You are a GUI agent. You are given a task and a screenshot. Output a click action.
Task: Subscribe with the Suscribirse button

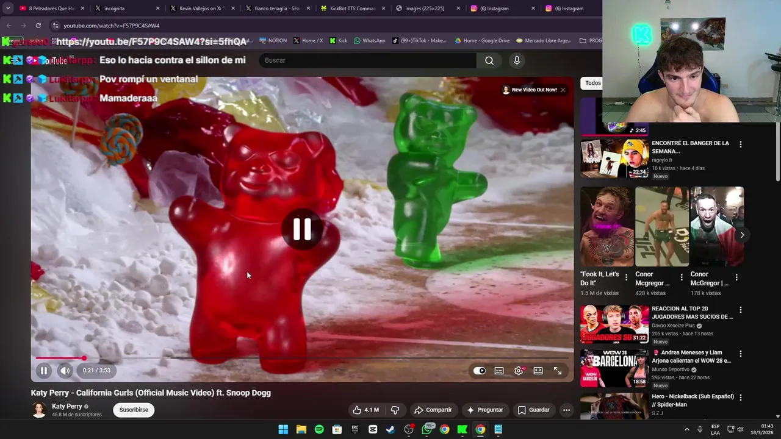134,410
